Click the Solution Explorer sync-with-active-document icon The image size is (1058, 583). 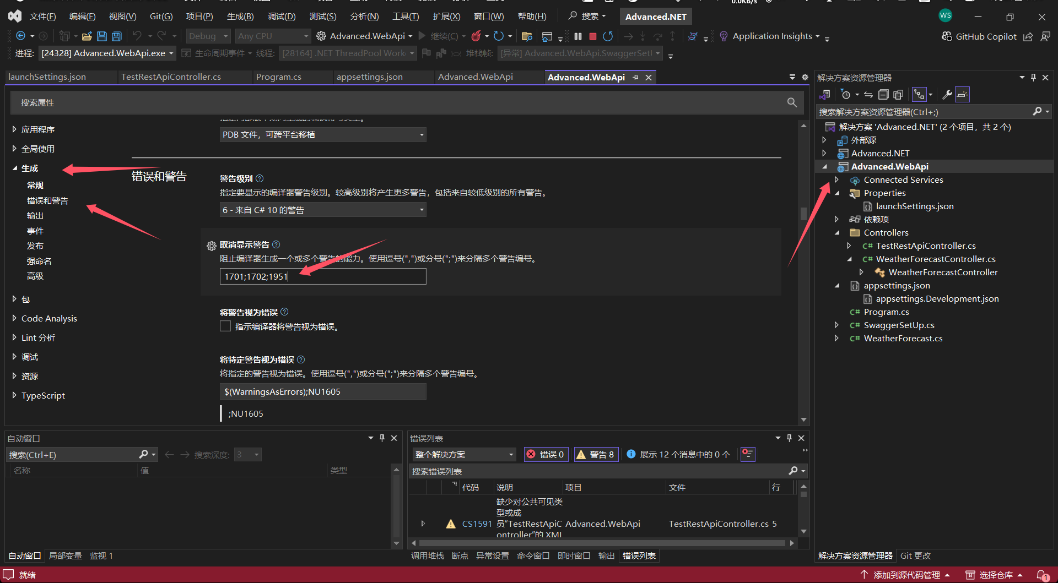868,95
